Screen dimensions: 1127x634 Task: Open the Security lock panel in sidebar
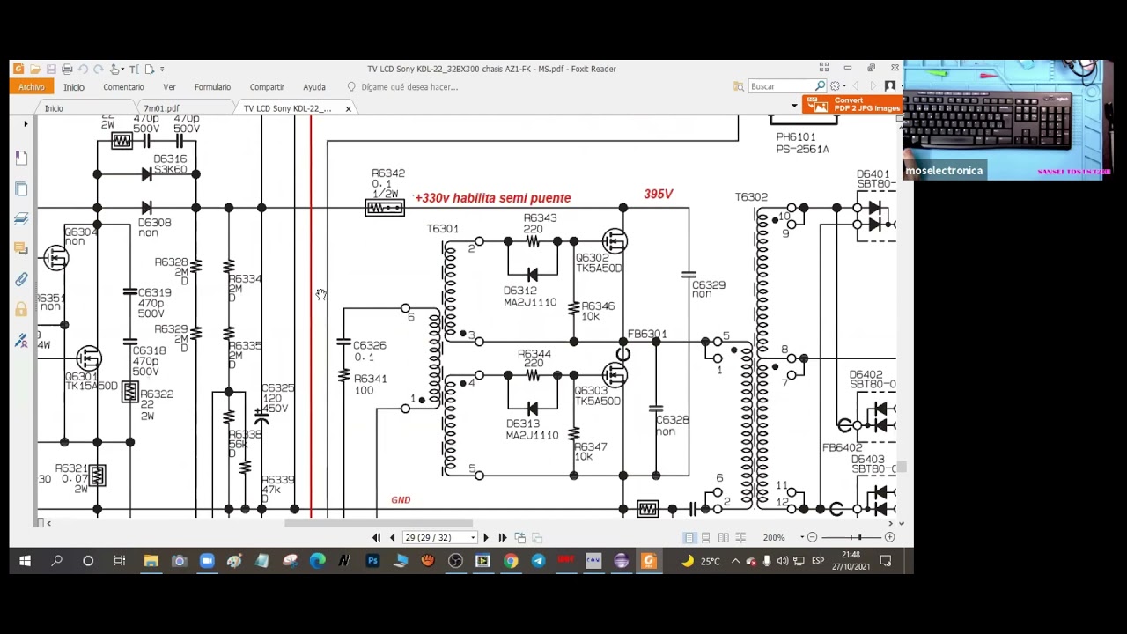(21, 310)
